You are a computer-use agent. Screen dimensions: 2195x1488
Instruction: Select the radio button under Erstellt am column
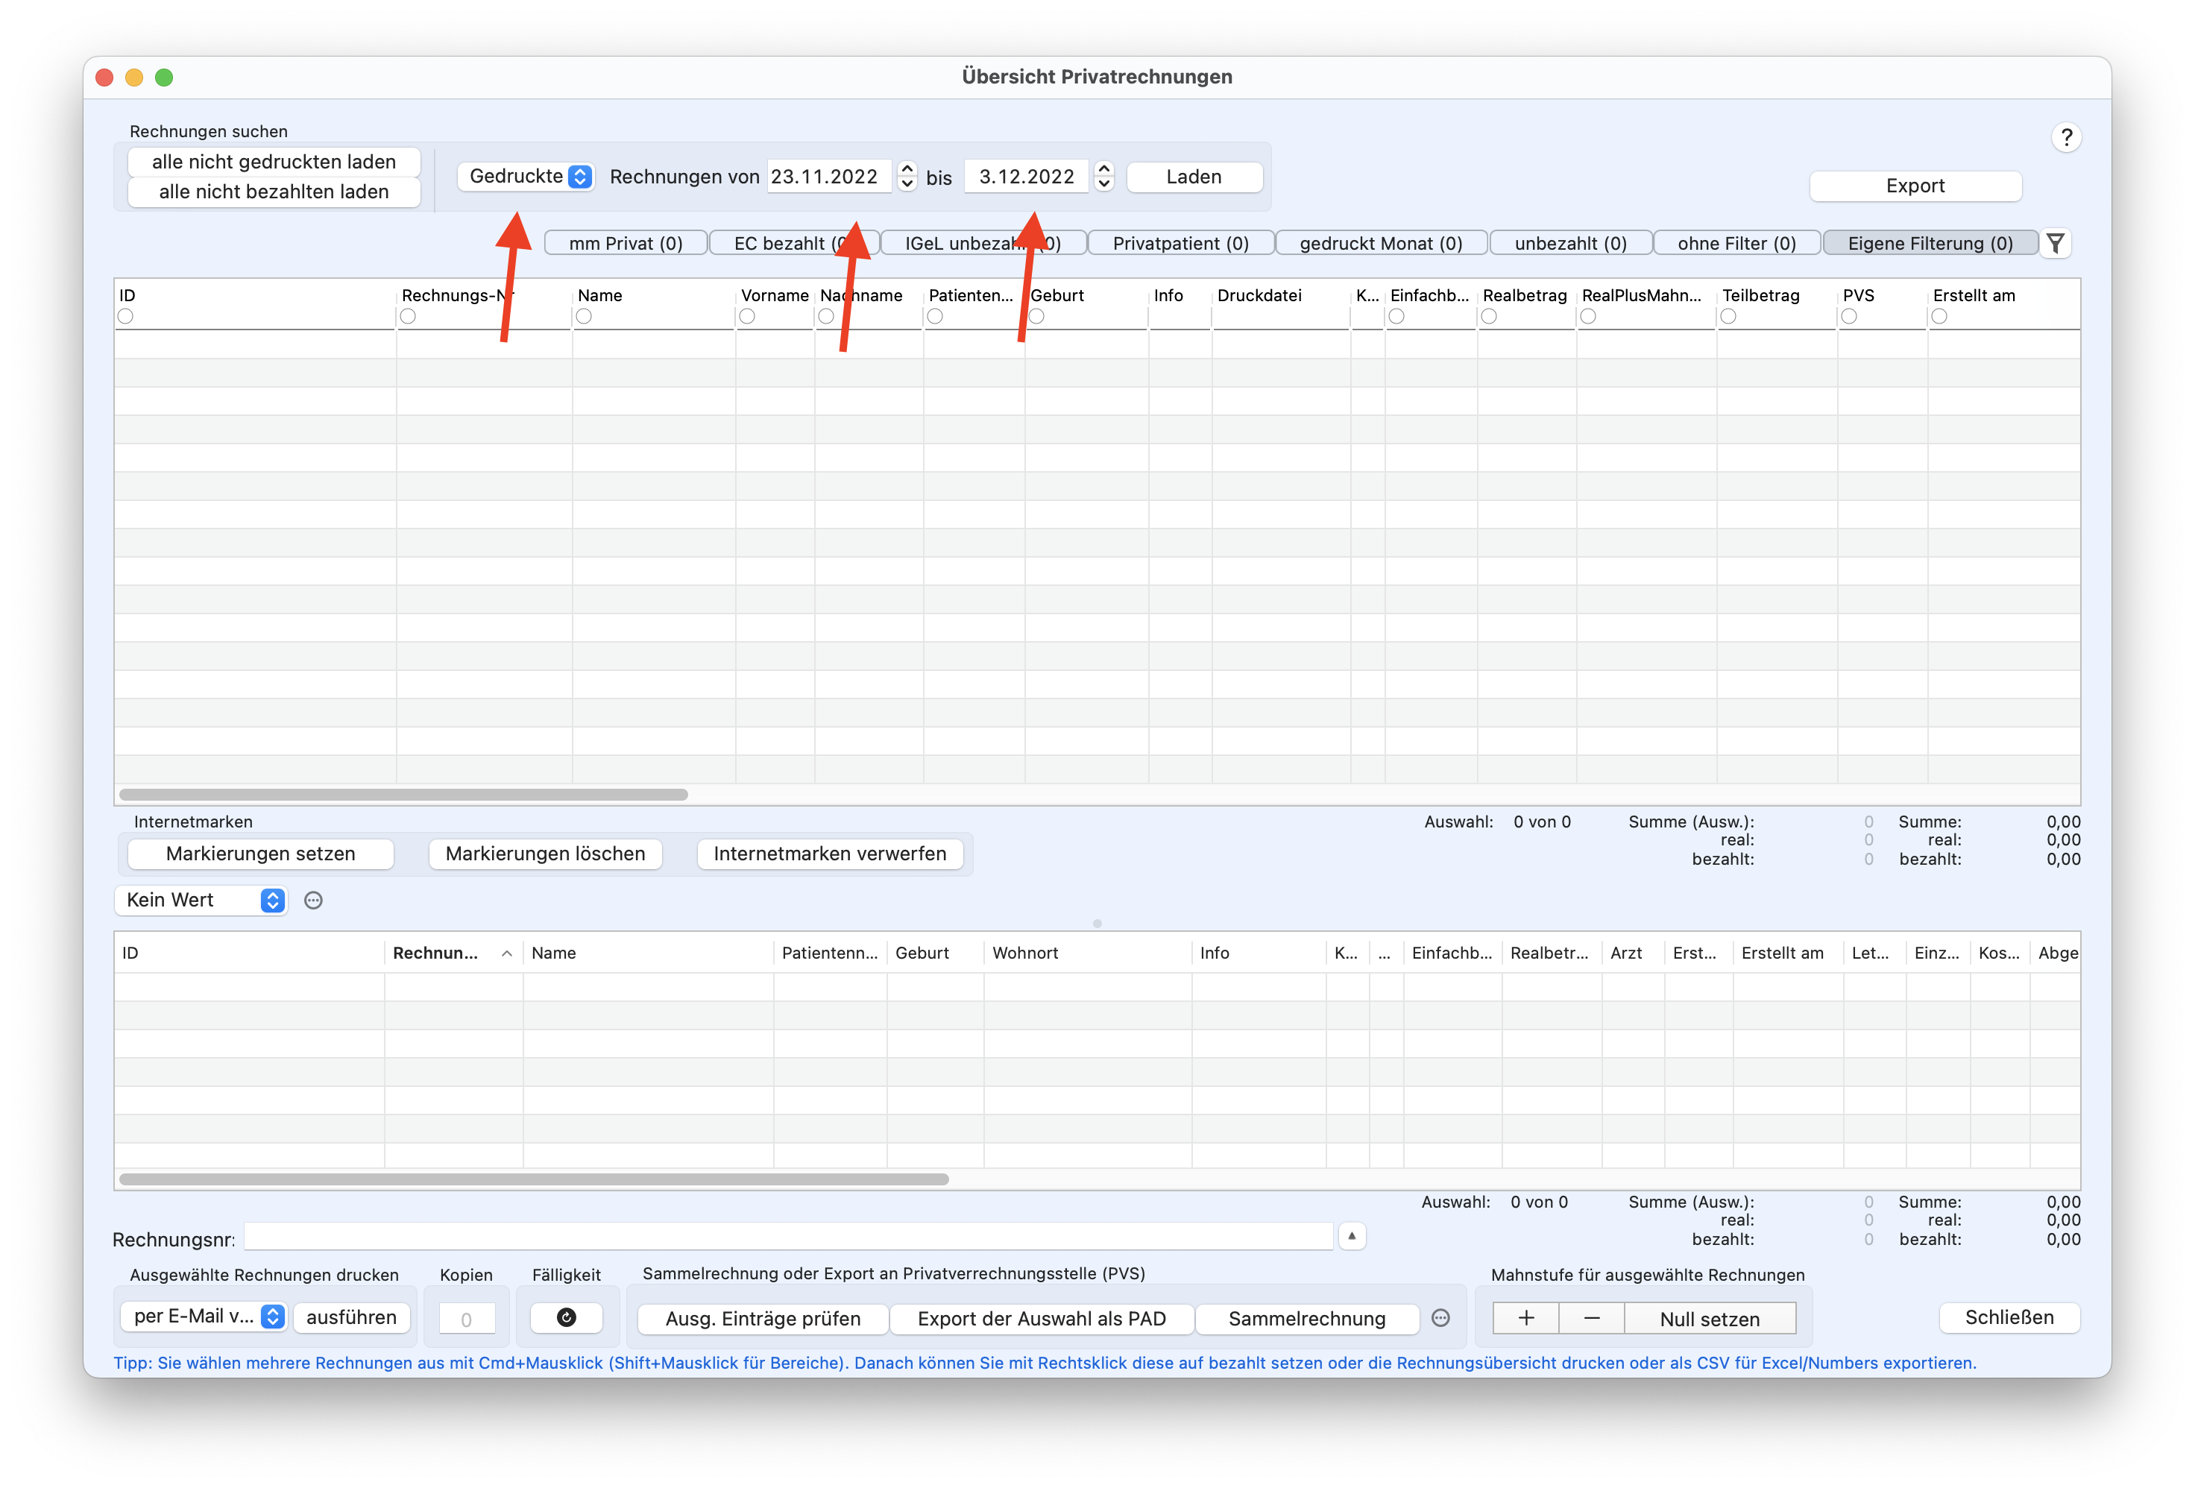[x=1939, y=316]
